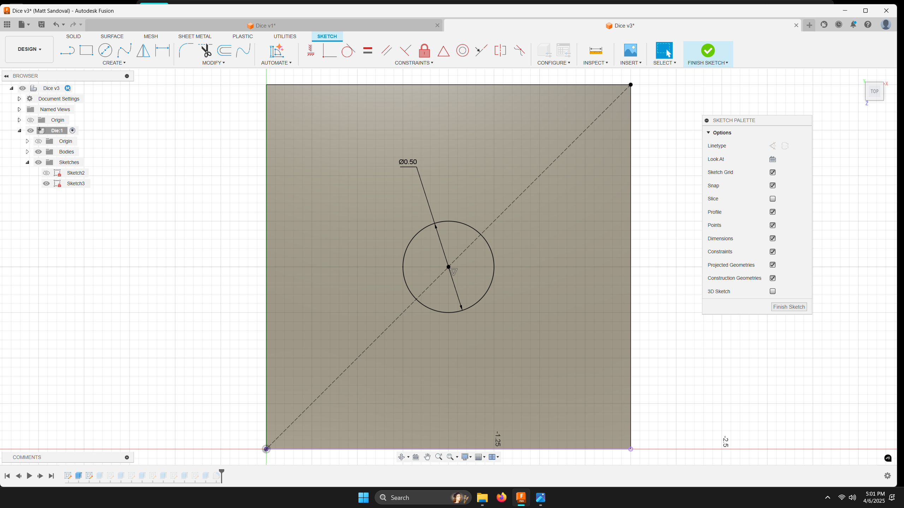Click the Look At icon in Sketch Palette
Image resolution: width=904 pixels, height=508 pixels.
(x=773, y=159)
